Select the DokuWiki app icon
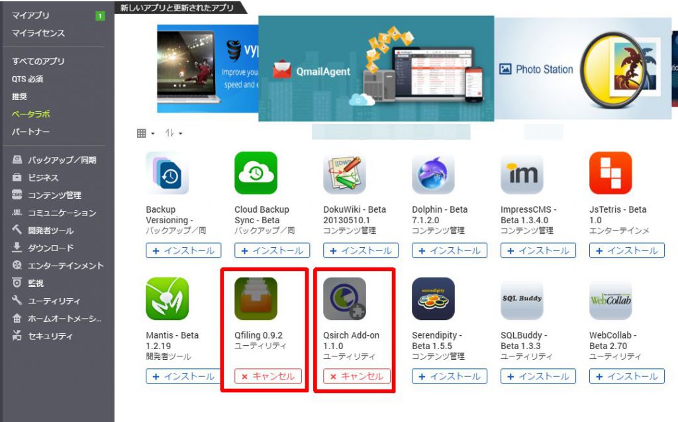The width and height of the screenshot is (678, 422). (344, 173)
